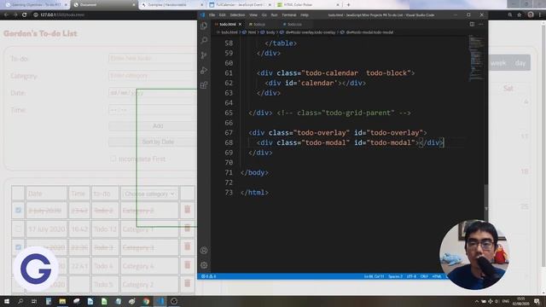Toggle the Incomplete First checkbox
The image size is (546, 307).
(113, 159)
